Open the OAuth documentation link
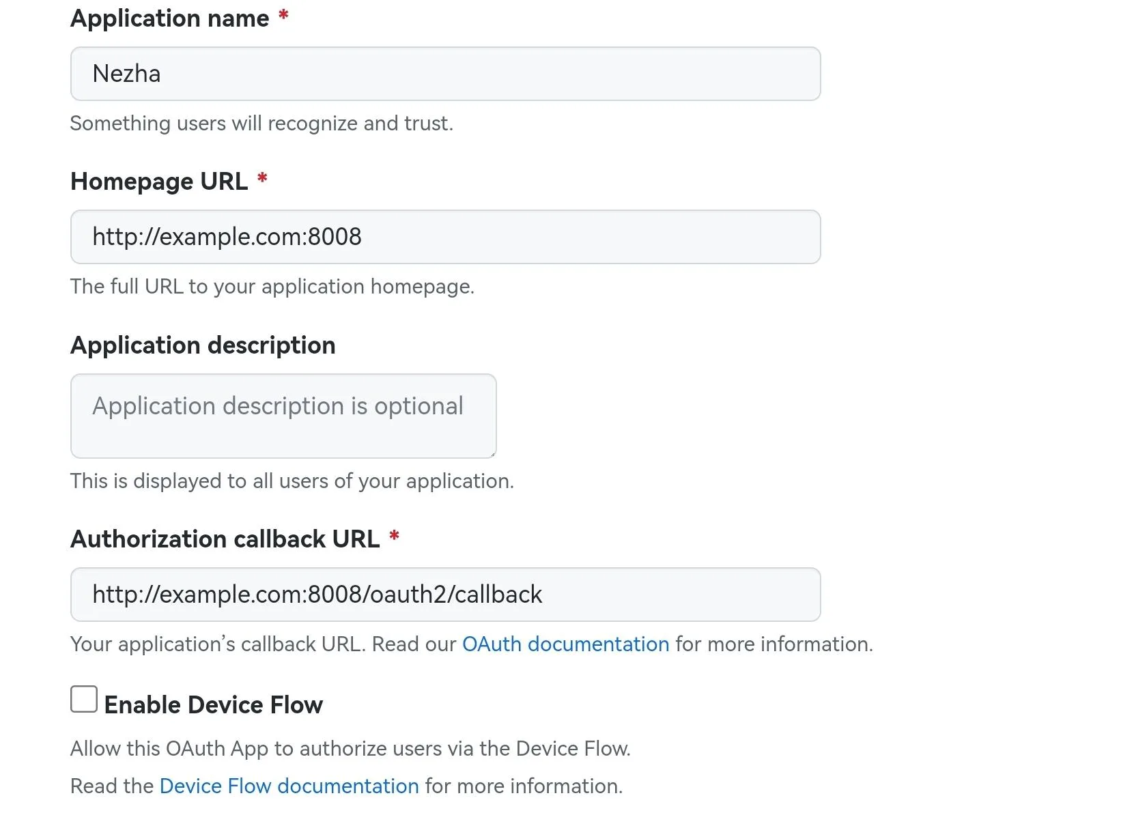 click(565, 644)
